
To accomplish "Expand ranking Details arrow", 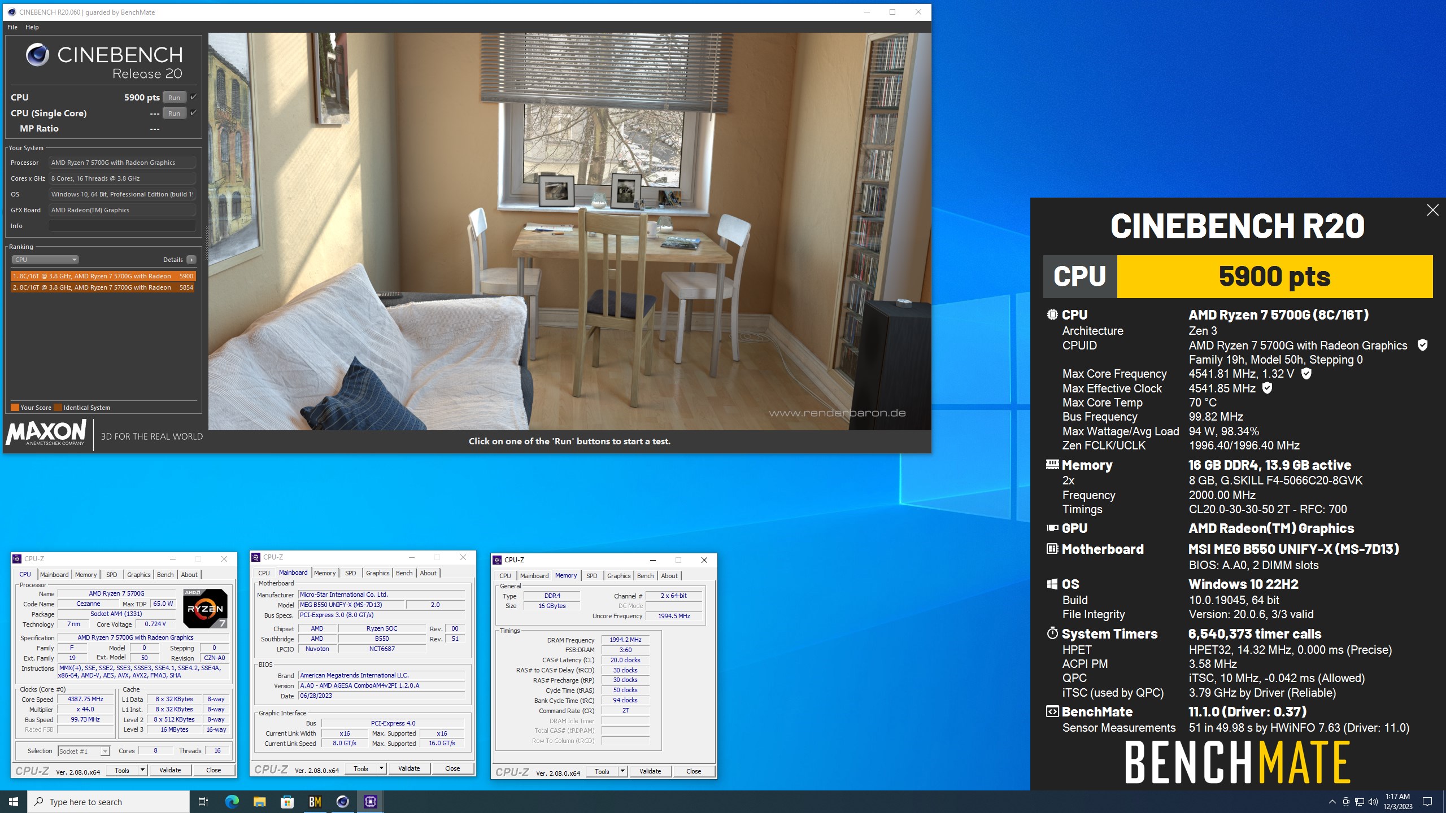I will tap(191, 260).
